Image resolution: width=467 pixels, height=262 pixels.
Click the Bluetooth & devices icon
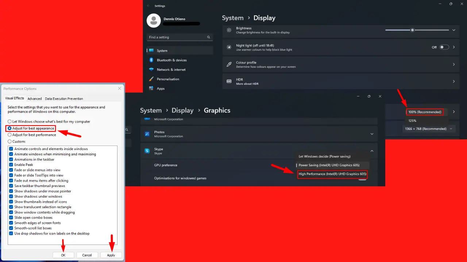tap(151, 60)
